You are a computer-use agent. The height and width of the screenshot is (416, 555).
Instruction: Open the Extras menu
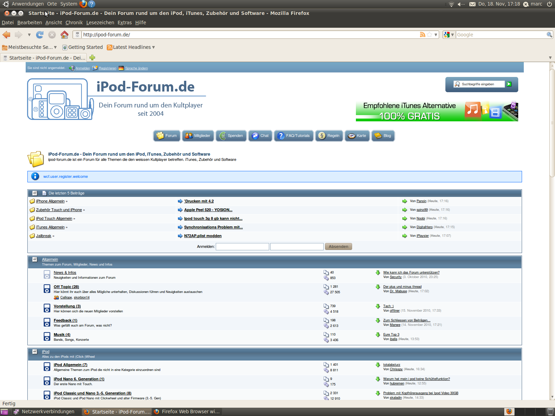pyautogui.click(x=125, y=23)
